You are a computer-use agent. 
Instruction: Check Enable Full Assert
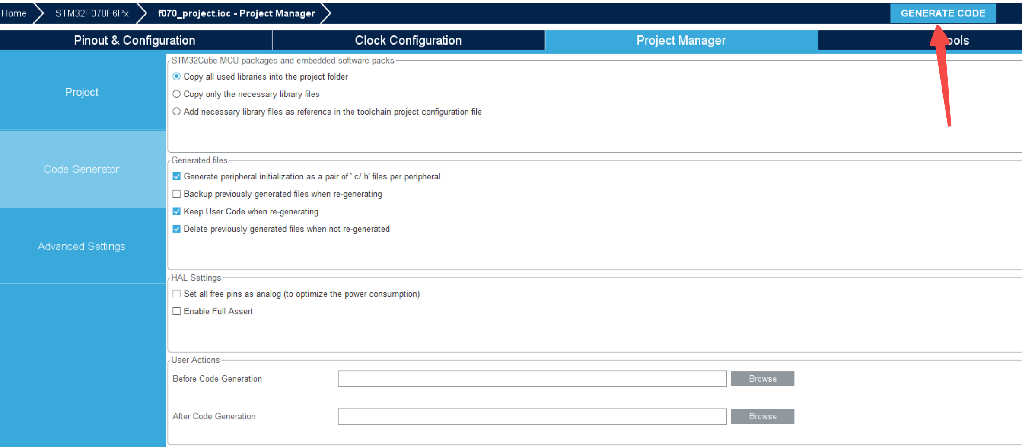(x=176, y=311)
